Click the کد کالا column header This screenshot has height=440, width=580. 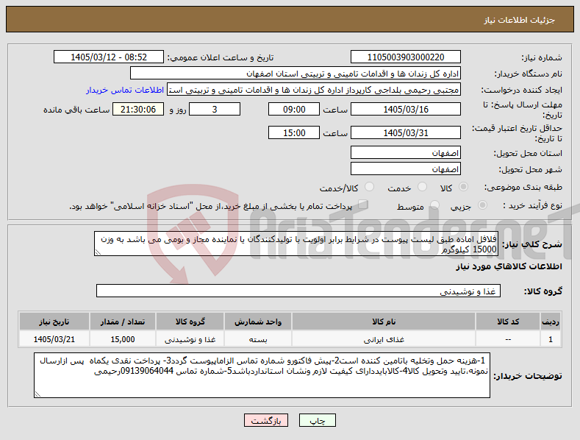tap(507, 322)
